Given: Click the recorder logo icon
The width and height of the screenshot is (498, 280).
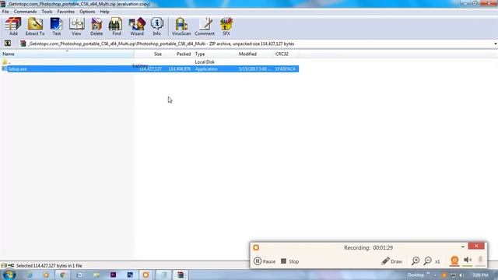Looking at the screenshot, I should point(256,247).
